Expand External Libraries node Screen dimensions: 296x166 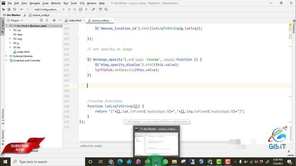coord(6,56)
